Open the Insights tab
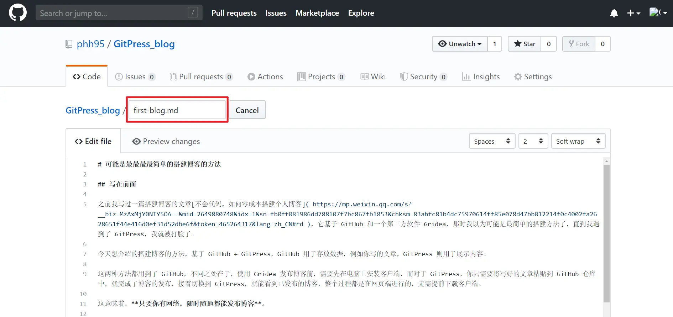The height and width of the screenshot is (317, 673). [481, 76]
